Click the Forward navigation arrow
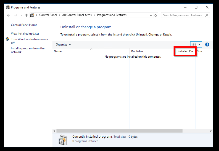The image size is (219, 151). (16, 15)
